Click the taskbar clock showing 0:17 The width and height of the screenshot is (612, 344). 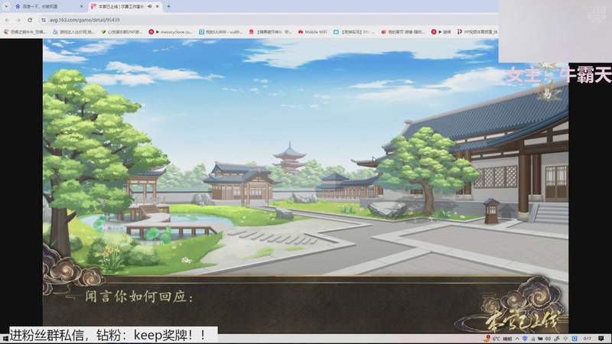point(587,339)
